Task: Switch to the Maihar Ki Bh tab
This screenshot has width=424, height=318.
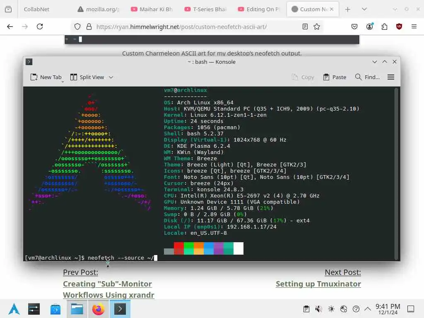Action: point(152,9)
